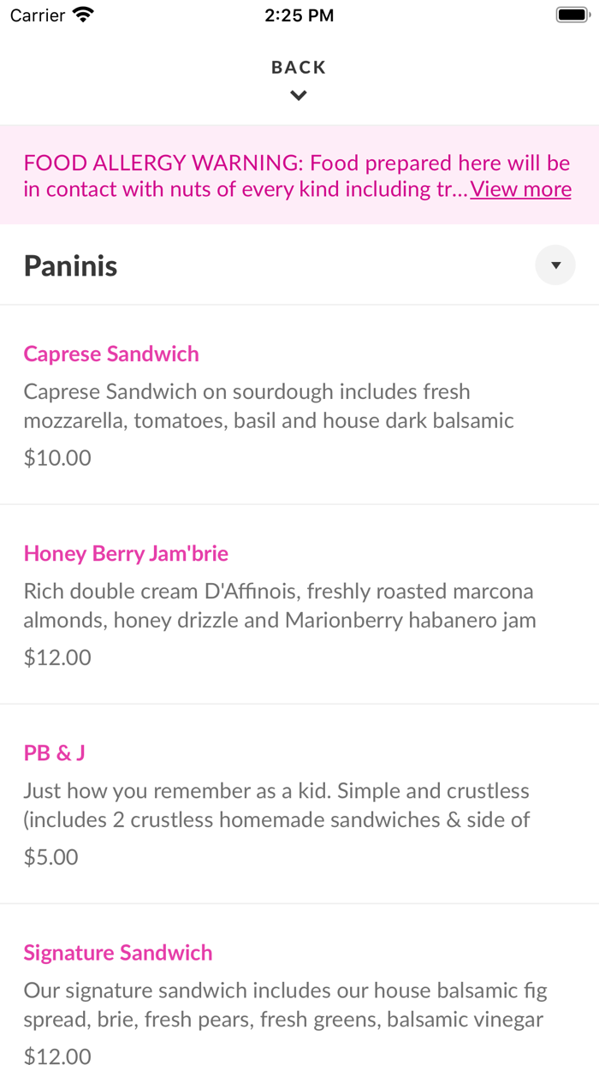599x1065 pixels.
Task: Select the Signature Sandwich title
Action: pyautogui.click(x=118, y=952)
